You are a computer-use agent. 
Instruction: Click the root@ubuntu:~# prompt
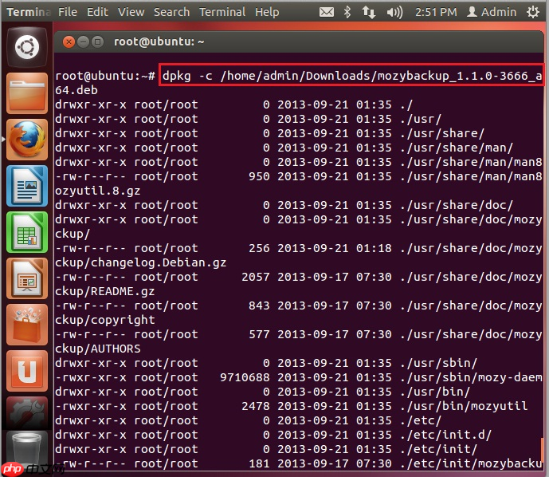(x=105, y=76)
